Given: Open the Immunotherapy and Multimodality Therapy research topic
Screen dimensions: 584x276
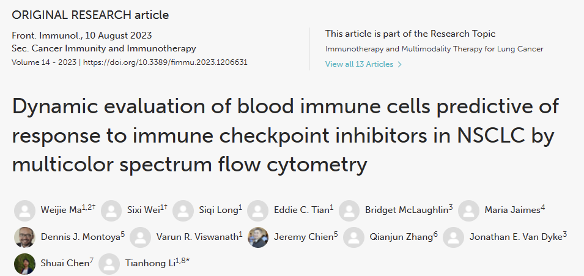Looking at the screenshot, I should click(x=434, y=49).
